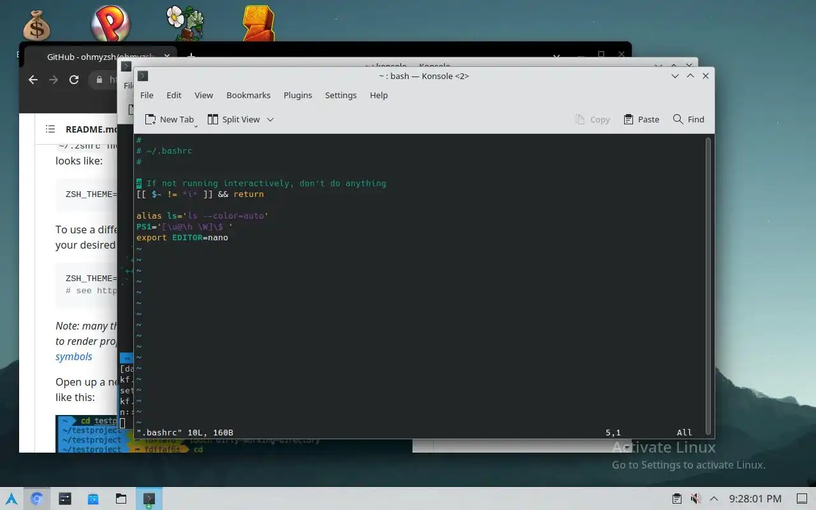Click the browser Forward arrow
816x510 pixels.
coord(54,80)
